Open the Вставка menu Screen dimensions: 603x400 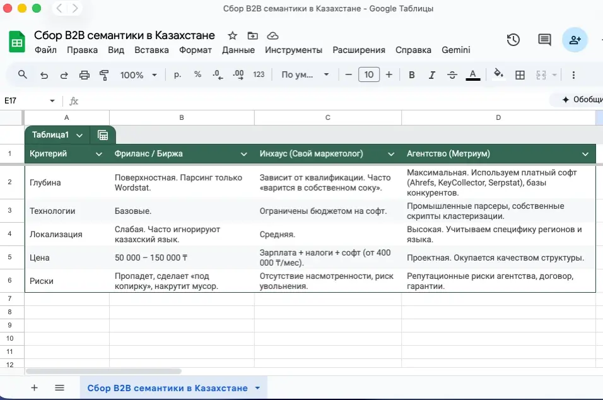(x=151, y=50)
